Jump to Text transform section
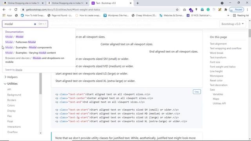This screenshot has height=141, width=251. pos(218,58)
